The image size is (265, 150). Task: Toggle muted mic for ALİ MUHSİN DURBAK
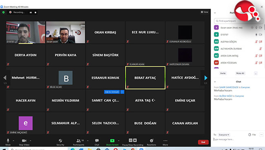coord(261,49)
